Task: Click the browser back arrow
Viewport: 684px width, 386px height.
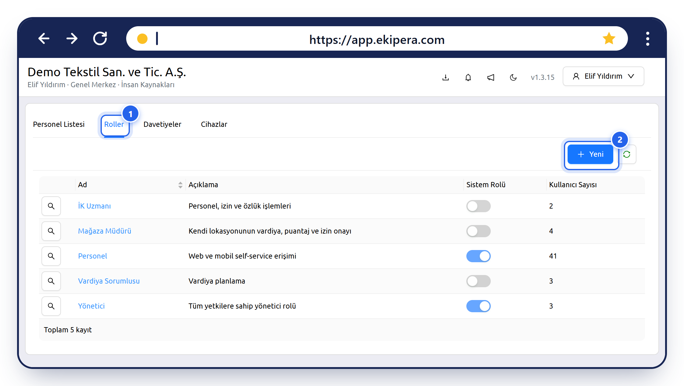Action: point(44,38)
